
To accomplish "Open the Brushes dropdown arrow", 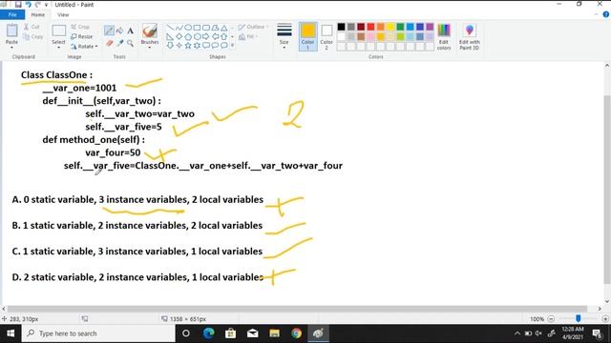I will coord(150,48).
